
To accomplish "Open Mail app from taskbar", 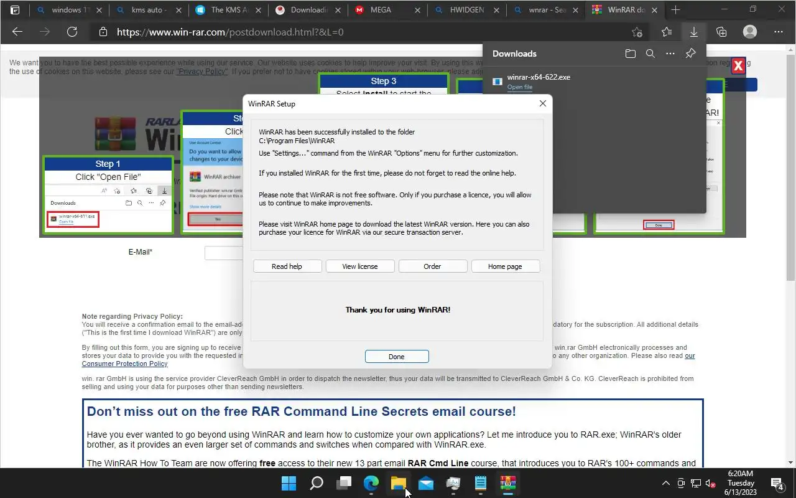I will [x=426, y=483].
